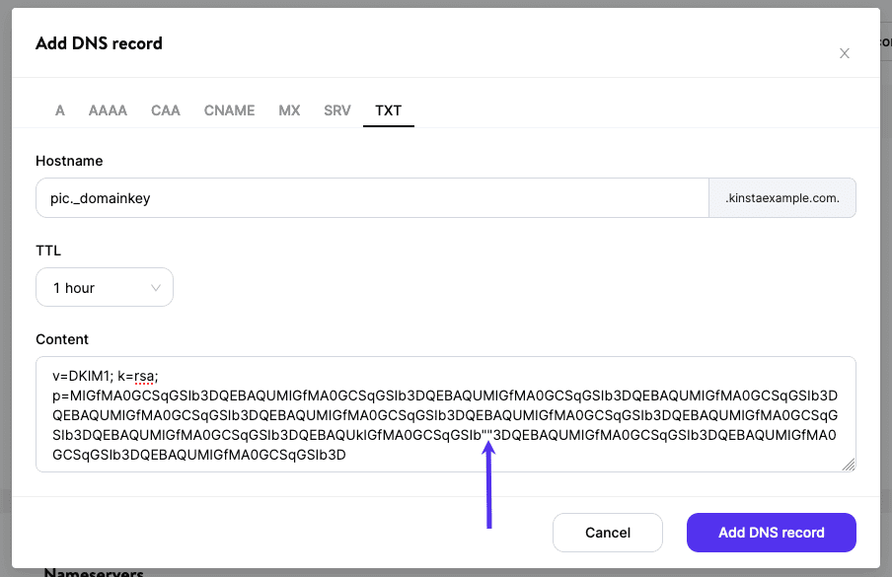Click the .kinstaexample.com domain suffix label

point(781,197)
